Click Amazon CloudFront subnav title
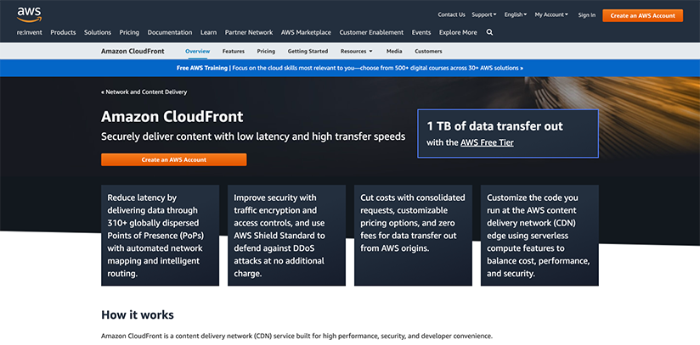The width and height of the screenshot is (700, 345). coord(133,51)
